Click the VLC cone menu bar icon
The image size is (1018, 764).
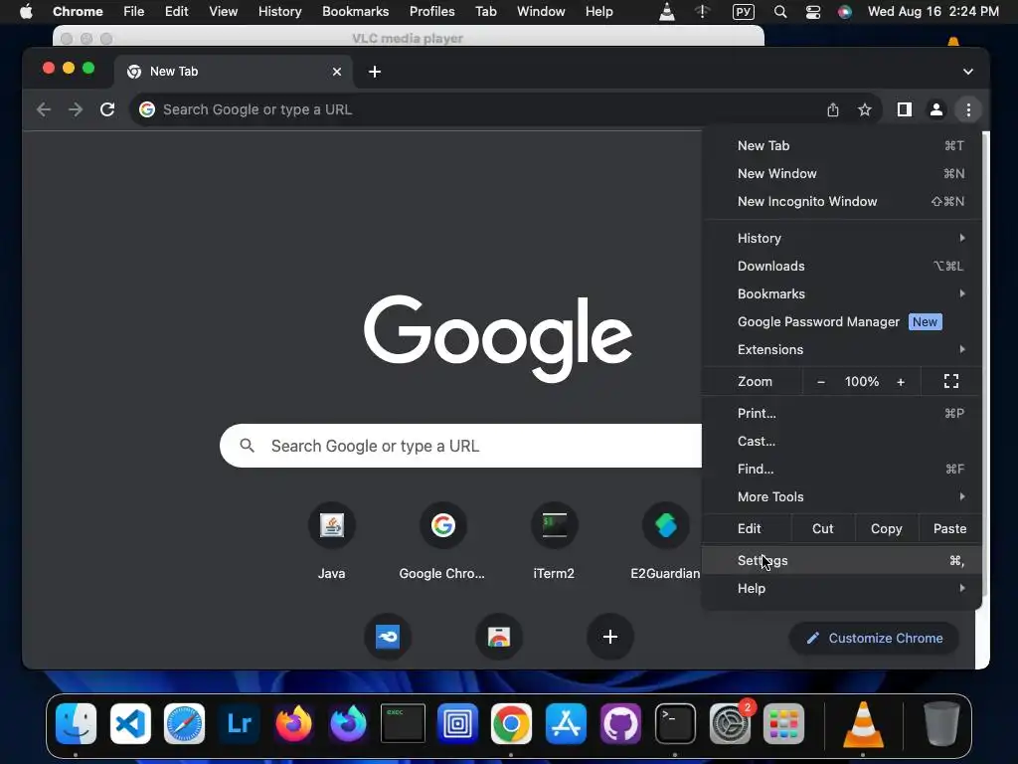point(667,11)
